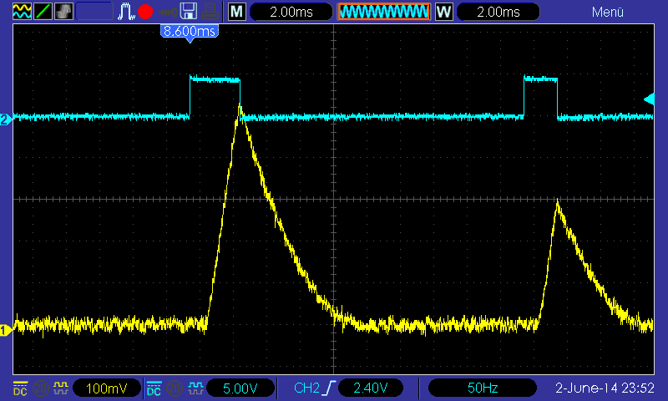Click the dual waveform display icon
This screenshot has width=668, height=401.
point(22,12)
